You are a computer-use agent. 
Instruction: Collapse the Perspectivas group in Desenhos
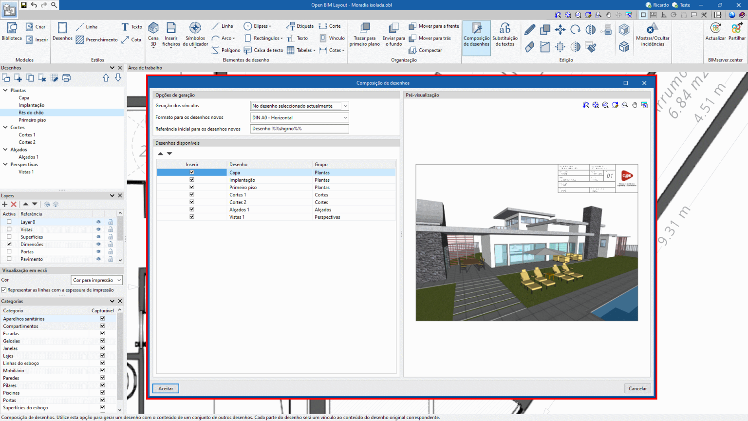pos(5,164)
